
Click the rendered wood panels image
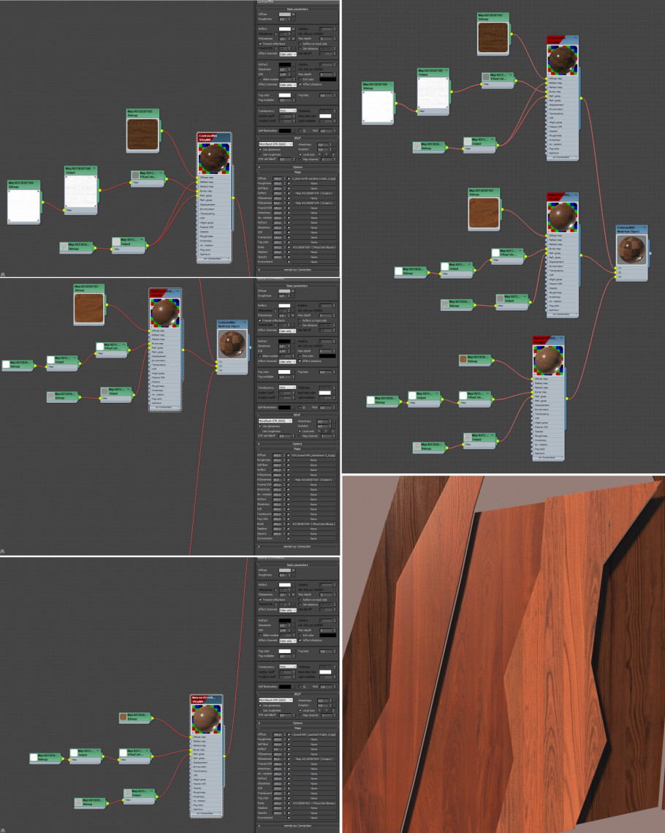(x=503, y=654)
